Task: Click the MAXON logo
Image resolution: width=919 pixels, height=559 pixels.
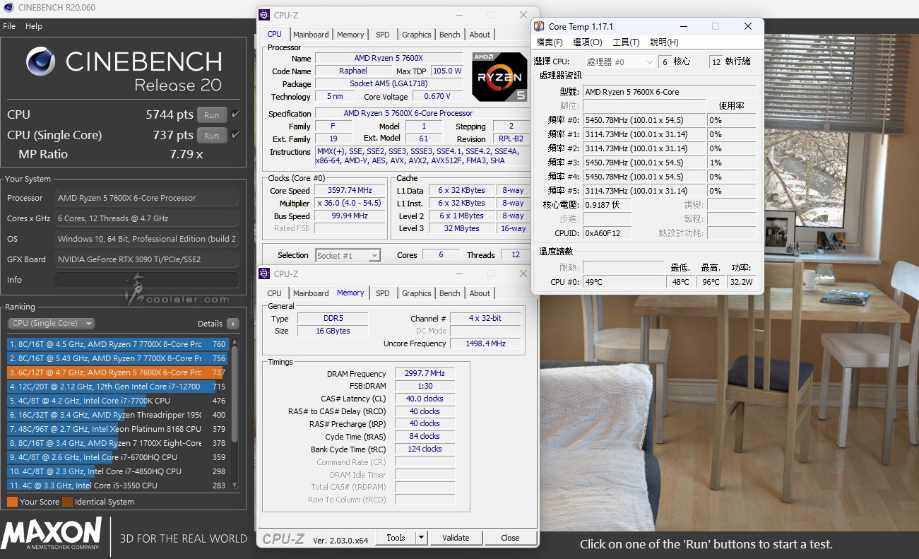Action: coord(52,534)
